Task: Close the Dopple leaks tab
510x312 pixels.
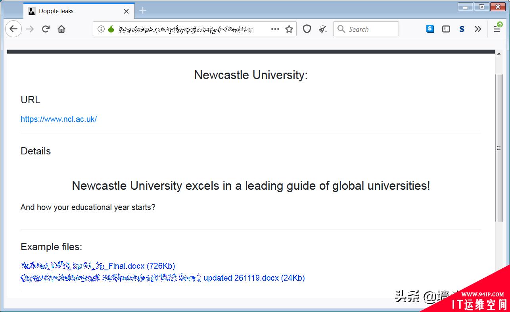Action: (126, 11)
